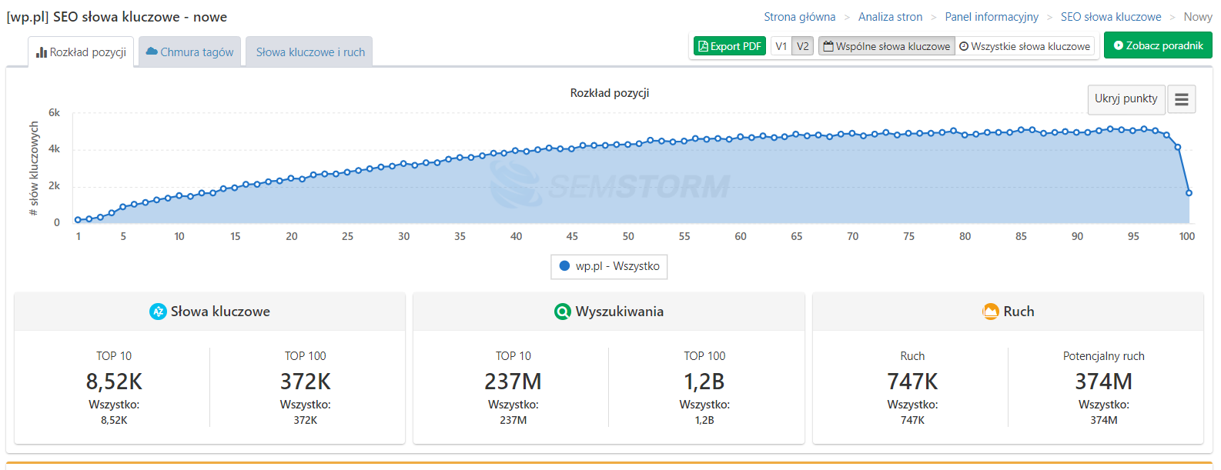
Task: Click the page title [wp.pl] SEO słowa kluczowe - nowe
Action: pos(117,17)
